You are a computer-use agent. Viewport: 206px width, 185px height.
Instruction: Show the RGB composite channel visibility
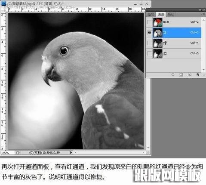(x=149, y=22)
